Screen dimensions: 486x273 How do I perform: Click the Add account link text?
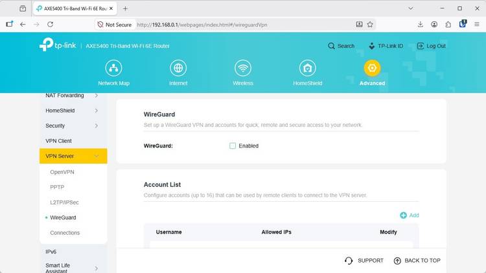click(x=414, y=215)
